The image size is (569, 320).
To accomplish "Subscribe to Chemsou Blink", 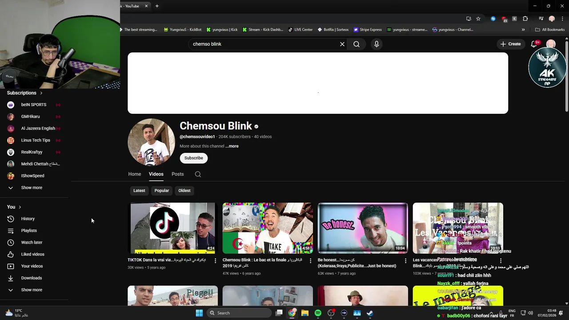I will [x=194, y=158].
